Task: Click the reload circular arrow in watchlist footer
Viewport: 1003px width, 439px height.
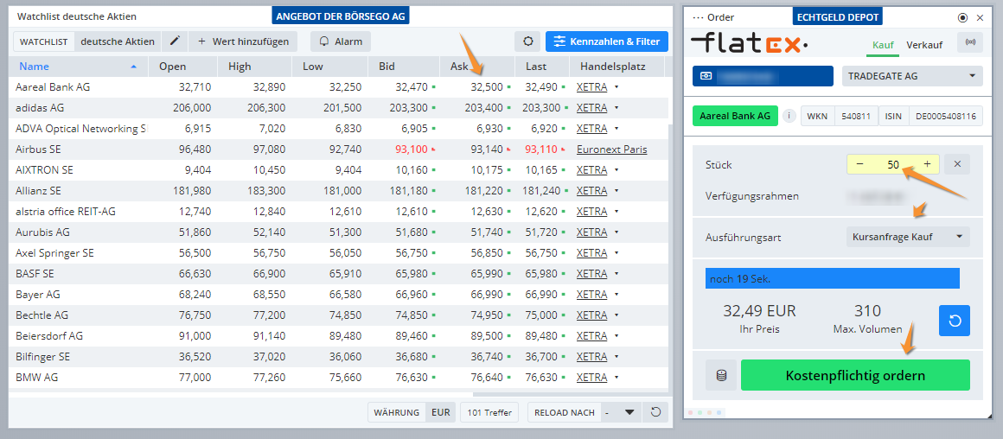Action: point(655,412)
